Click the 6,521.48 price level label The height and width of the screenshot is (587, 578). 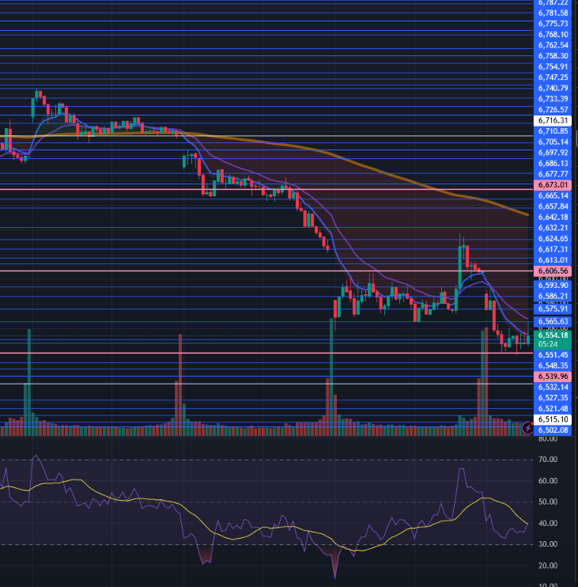click(553, 409)
